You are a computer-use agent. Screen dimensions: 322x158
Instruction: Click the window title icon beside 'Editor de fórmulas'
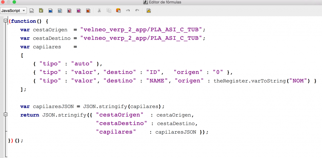(145, 2)
